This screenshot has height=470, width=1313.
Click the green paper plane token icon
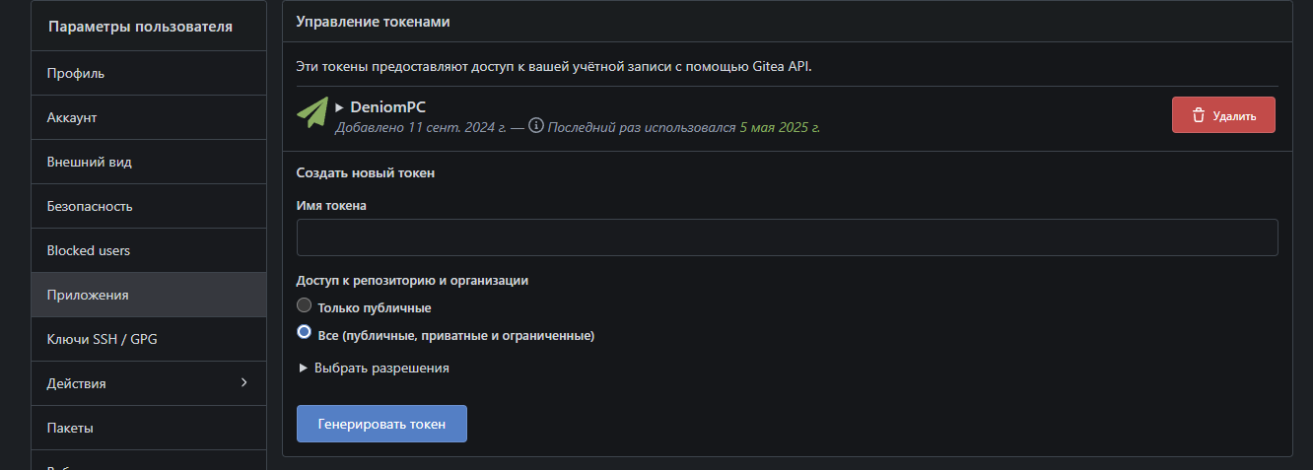pyautogui.click(x=312, y=113)
